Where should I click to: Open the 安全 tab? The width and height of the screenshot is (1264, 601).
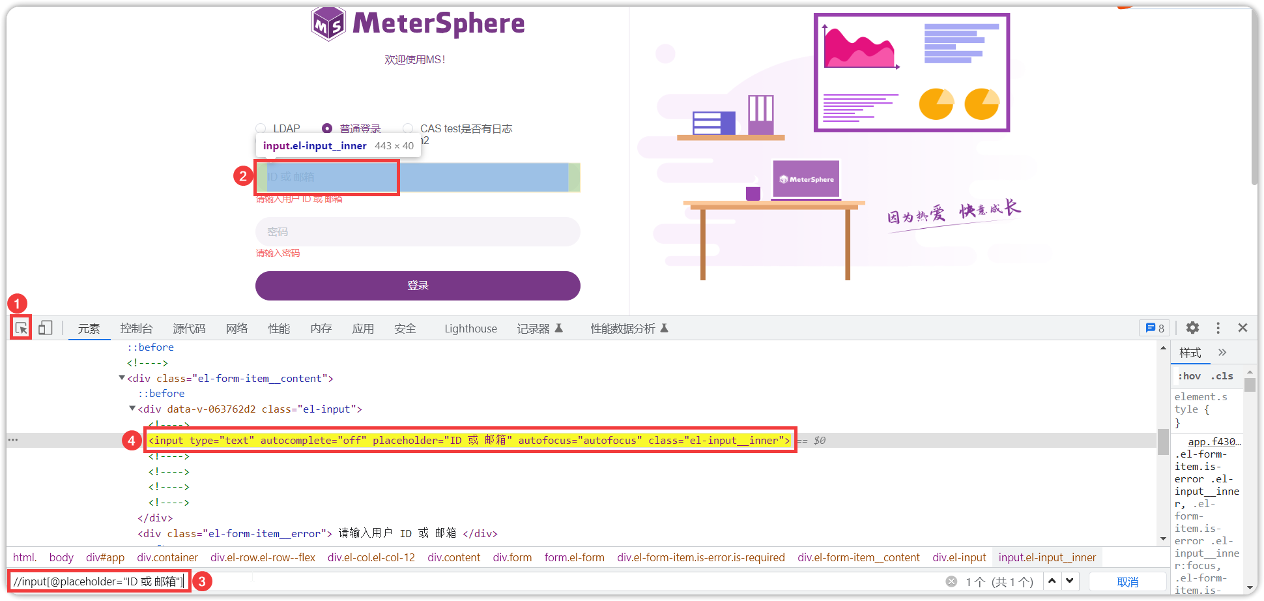pyautogui.click(x=405, y=329)
